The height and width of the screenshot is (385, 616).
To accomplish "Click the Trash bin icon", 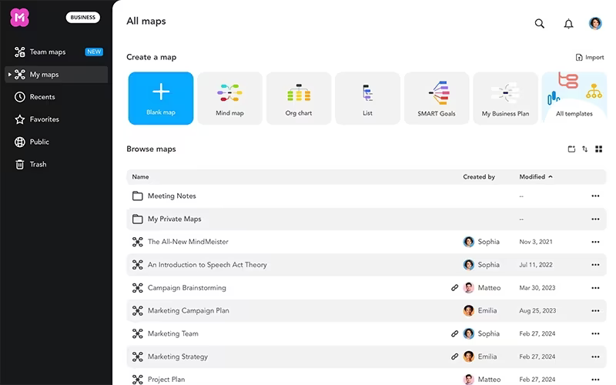I will click(x=20, y=164).
